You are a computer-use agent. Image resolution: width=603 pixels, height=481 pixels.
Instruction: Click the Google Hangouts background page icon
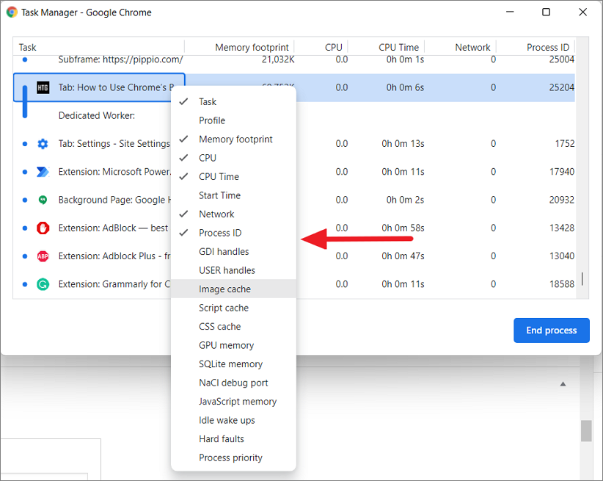[x=43, y=200]
